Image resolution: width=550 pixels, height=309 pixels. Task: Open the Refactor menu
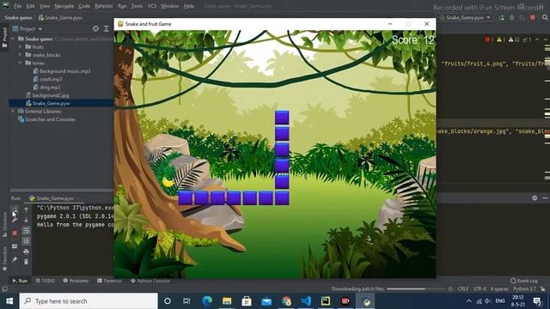(104, 6)
